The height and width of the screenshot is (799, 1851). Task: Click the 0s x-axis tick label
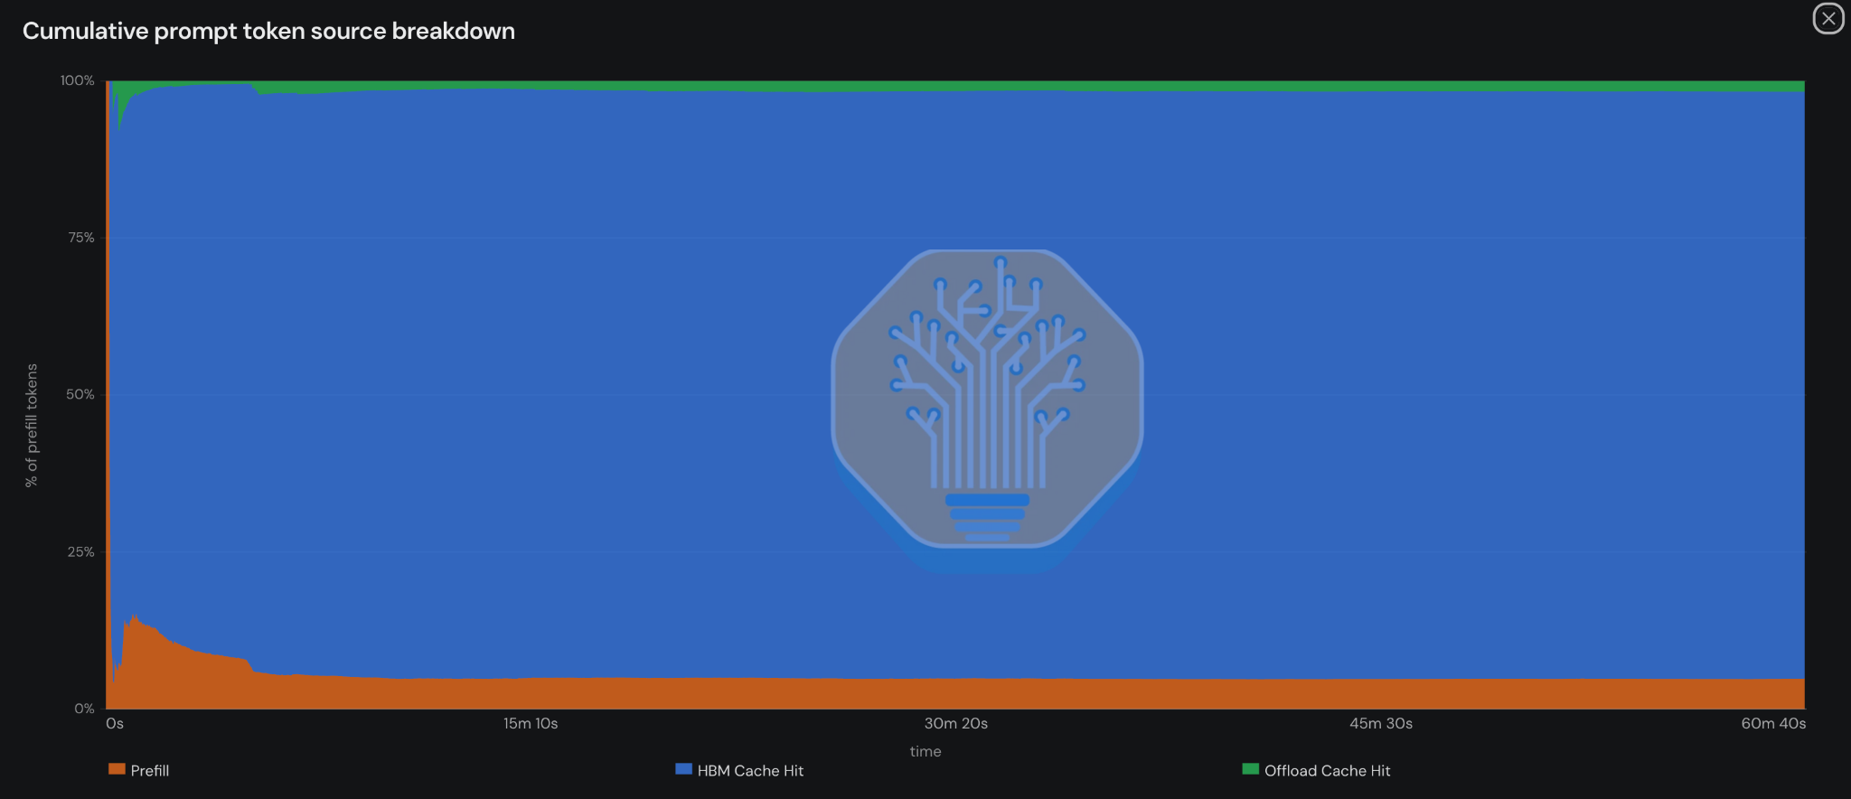115,723
